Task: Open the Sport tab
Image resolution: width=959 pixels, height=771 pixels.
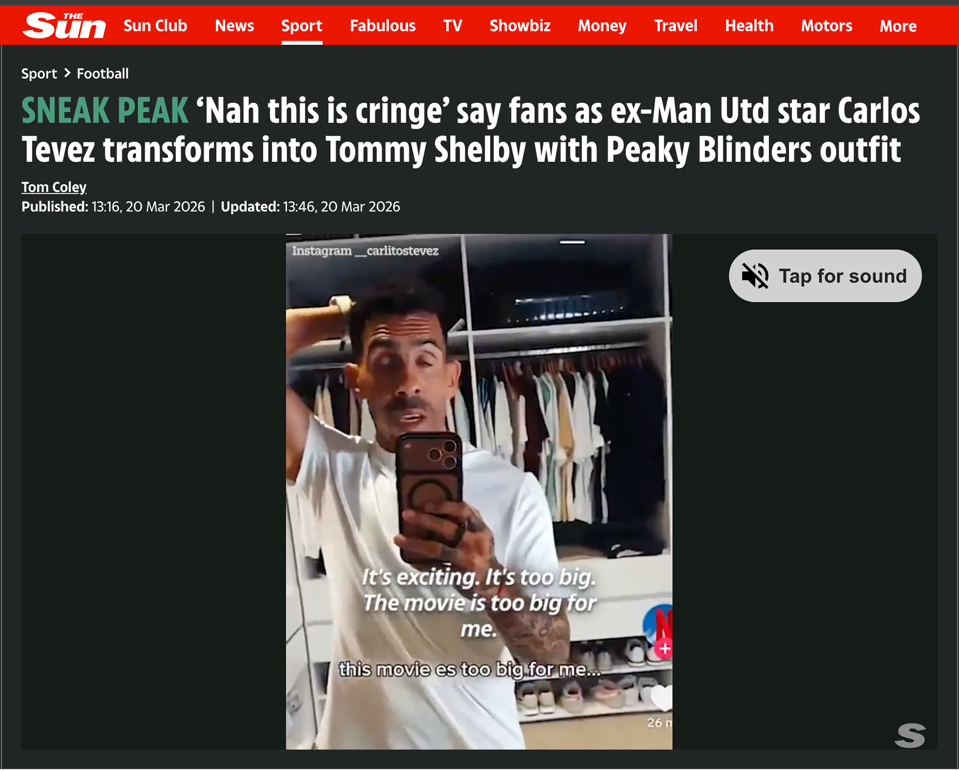Action: (x=302, y=25)
